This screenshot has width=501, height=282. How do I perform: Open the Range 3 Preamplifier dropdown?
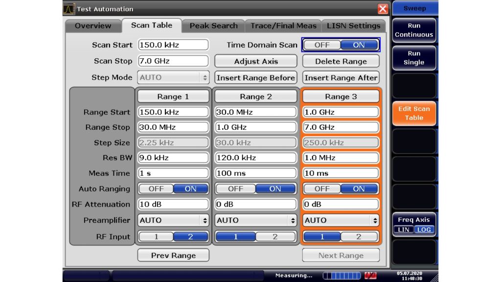[x=341, y=220]
